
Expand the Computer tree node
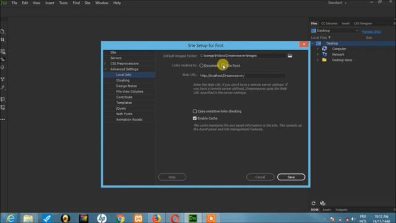[317, 49]
